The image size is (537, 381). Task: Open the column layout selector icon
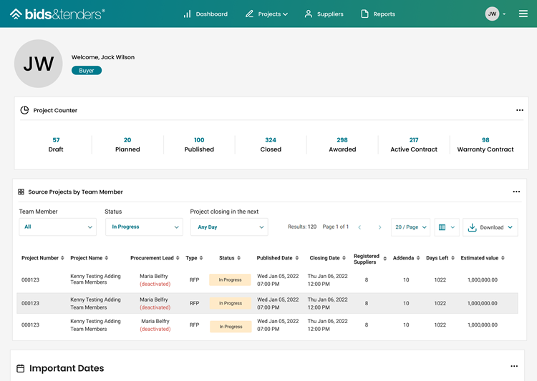click(446, 227)
